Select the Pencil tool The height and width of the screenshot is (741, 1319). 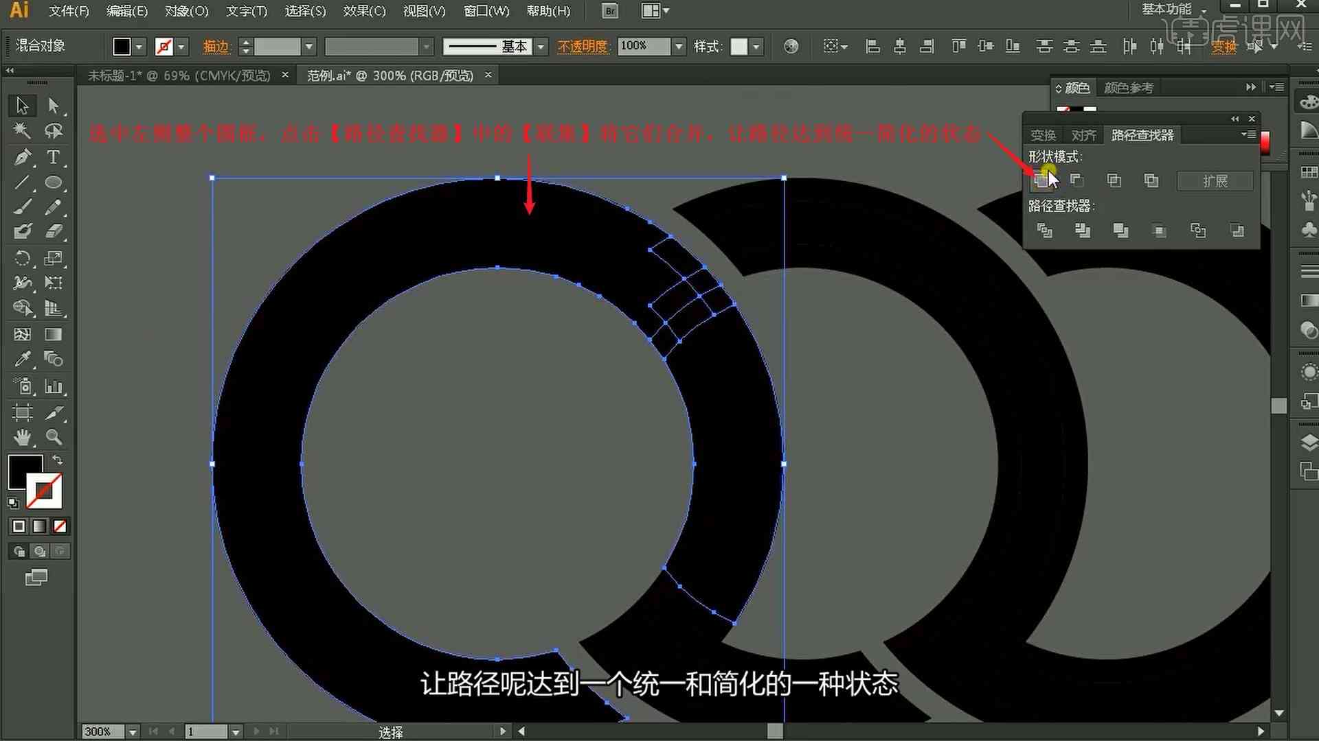click(x=54, y=207)
